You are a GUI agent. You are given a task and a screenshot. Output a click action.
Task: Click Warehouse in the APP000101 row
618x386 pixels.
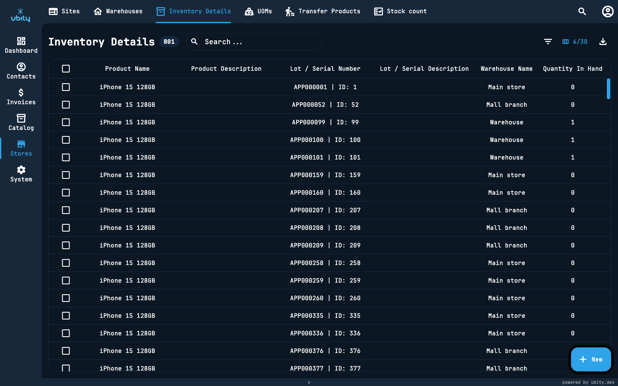[x=507, y=157]
